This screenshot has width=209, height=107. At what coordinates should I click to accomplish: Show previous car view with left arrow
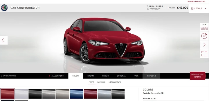[3, 40]
